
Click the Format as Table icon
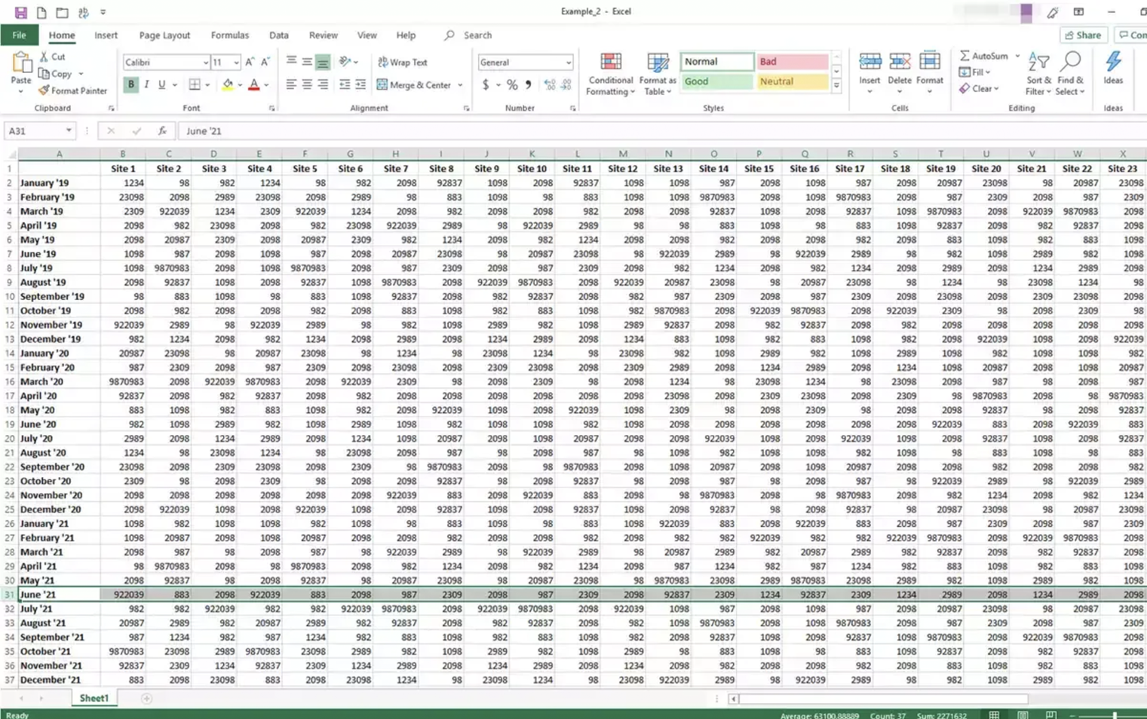657,74
